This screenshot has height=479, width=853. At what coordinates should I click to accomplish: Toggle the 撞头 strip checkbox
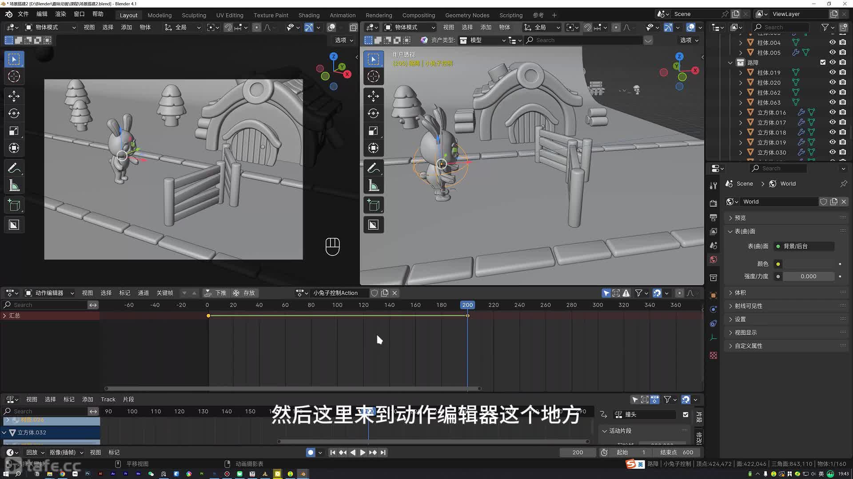tap(686, 415)
